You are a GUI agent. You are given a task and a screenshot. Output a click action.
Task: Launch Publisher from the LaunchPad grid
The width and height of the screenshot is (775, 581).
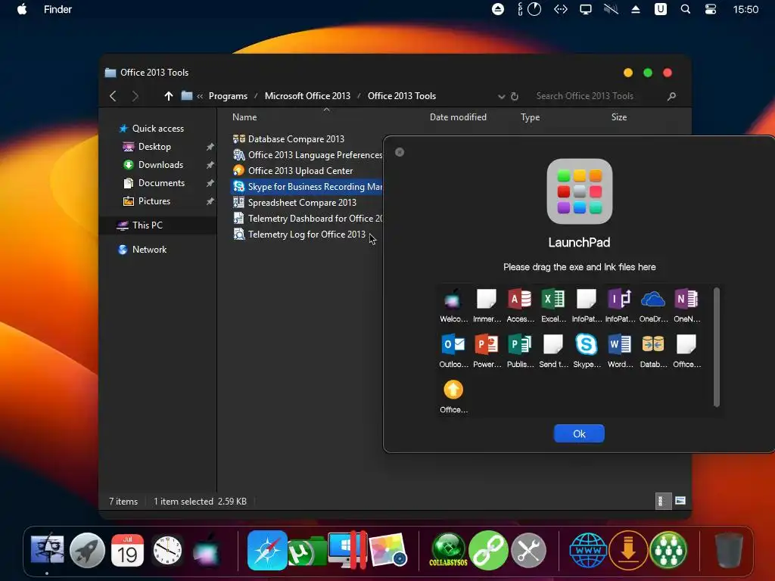tap(520, 351)
